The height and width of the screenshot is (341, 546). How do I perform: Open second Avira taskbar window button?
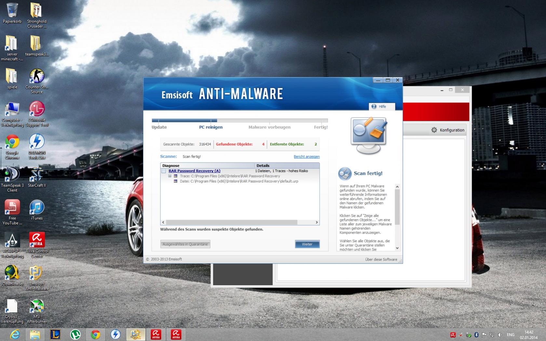176,334
